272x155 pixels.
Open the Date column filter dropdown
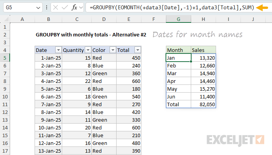coord(58,50)
